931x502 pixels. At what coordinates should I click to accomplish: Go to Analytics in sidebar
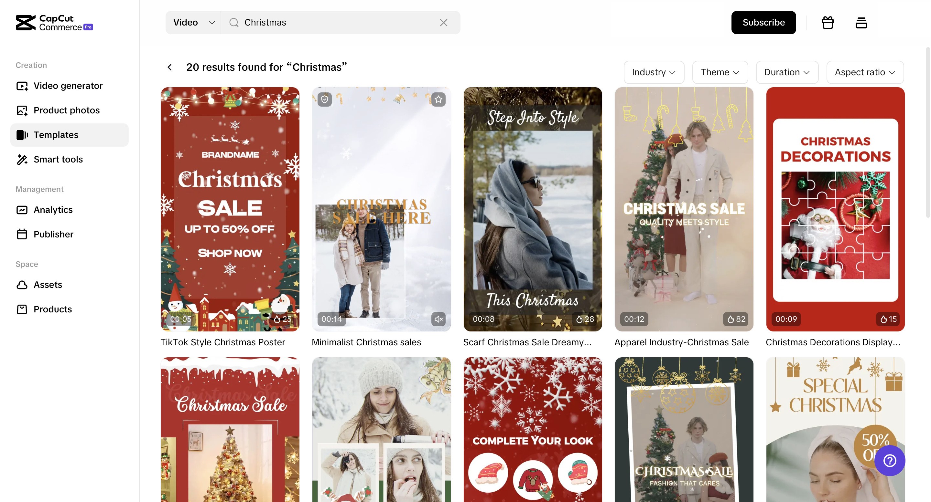(x=53, y=209)
